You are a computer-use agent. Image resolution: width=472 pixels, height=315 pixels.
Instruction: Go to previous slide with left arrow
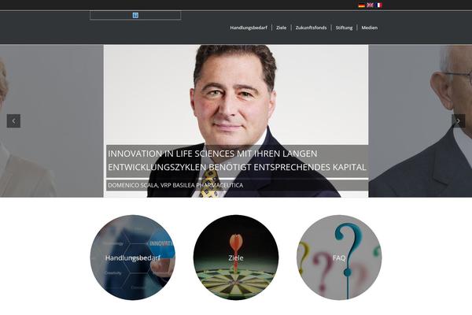pos(13,120)
